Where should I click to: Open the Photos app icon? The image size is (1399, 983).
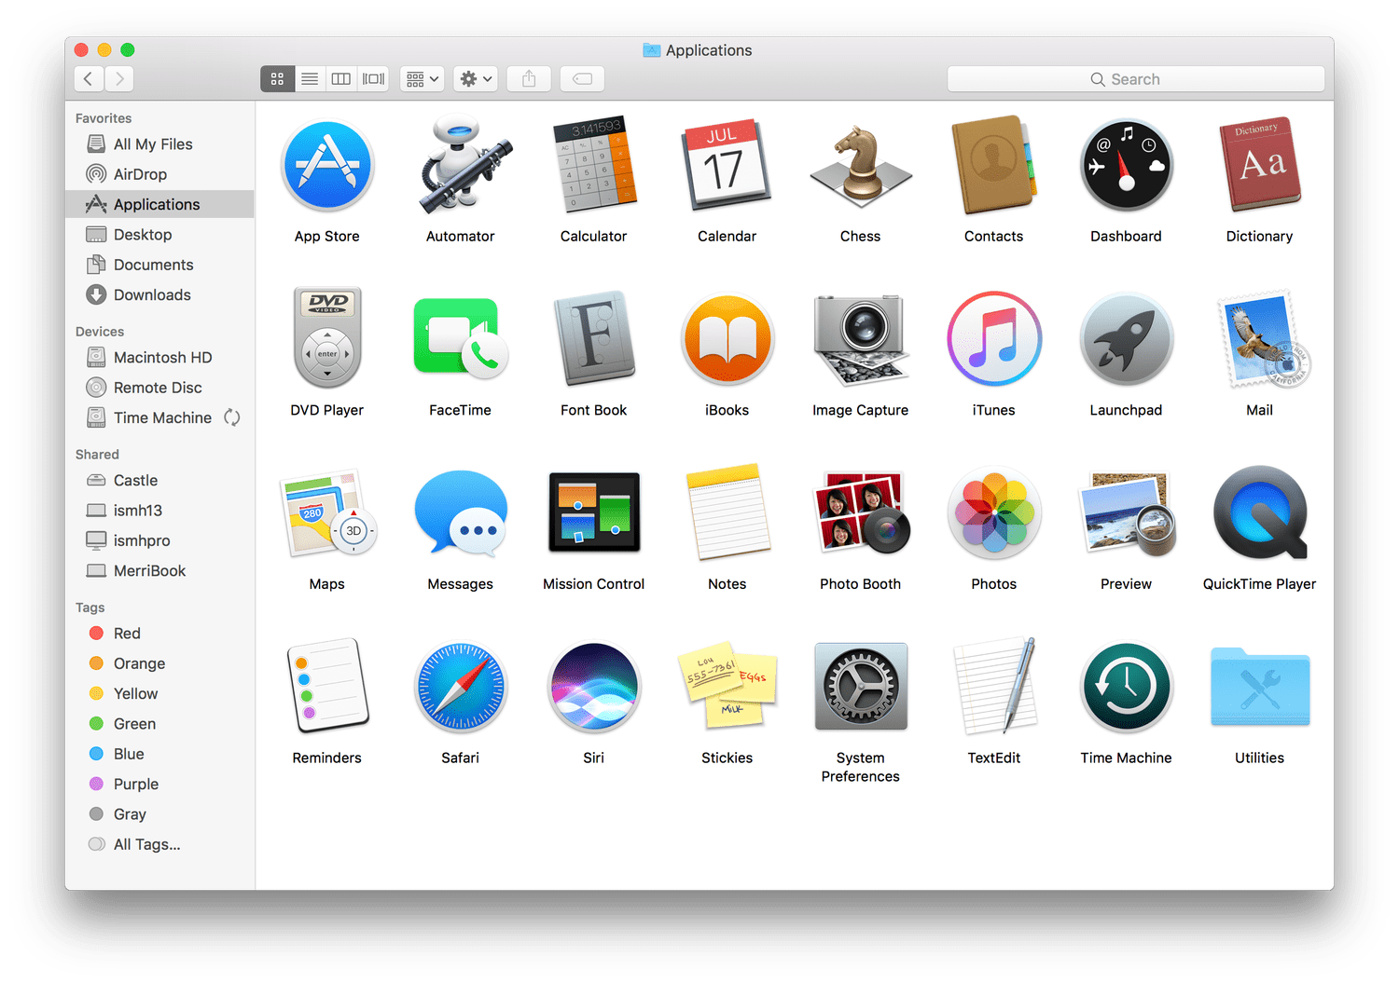994,512
